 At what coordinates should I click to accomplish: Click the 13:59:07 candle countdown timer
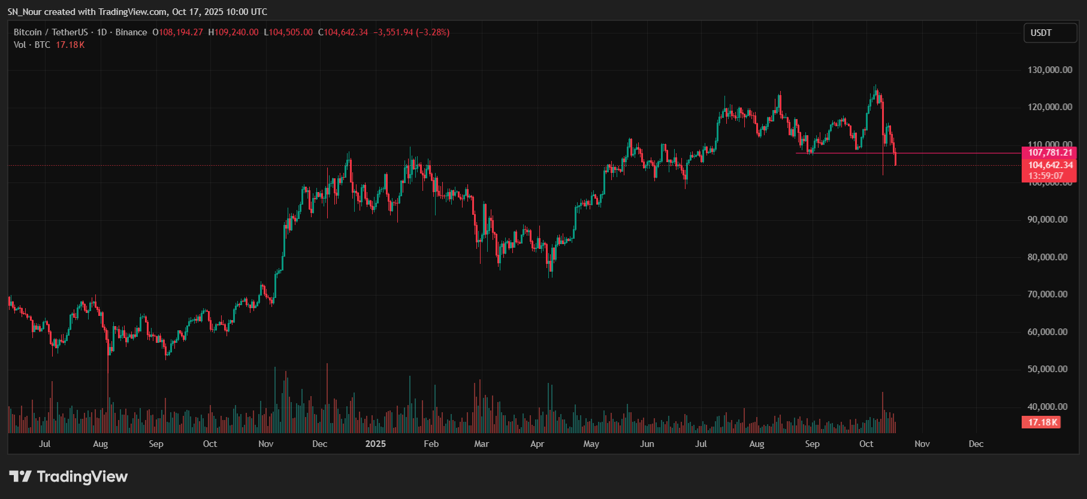click(x=1046, y=176)
